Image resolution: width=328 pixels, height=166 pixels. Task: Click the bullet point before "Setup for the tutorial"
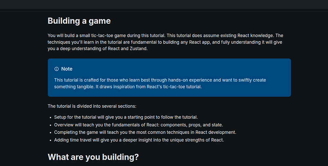point(51,117)
